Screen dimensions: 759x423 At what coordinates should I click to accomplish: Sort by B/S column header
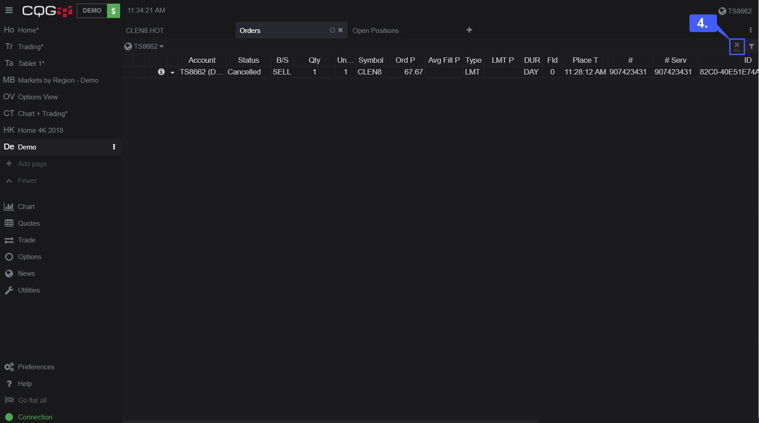pyautogui.click(x=282, y=60)
